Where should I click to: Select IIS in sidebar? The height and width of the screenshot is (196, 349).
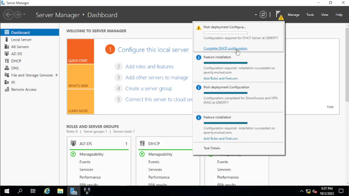point(13,82)
